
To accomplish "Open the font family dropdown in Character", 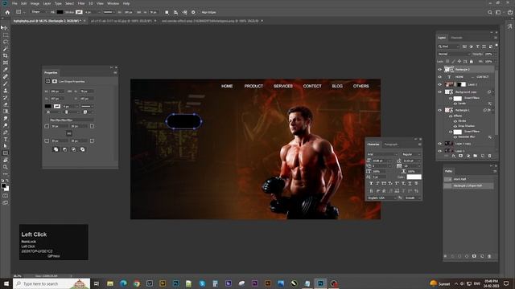I will coord(382,154).
